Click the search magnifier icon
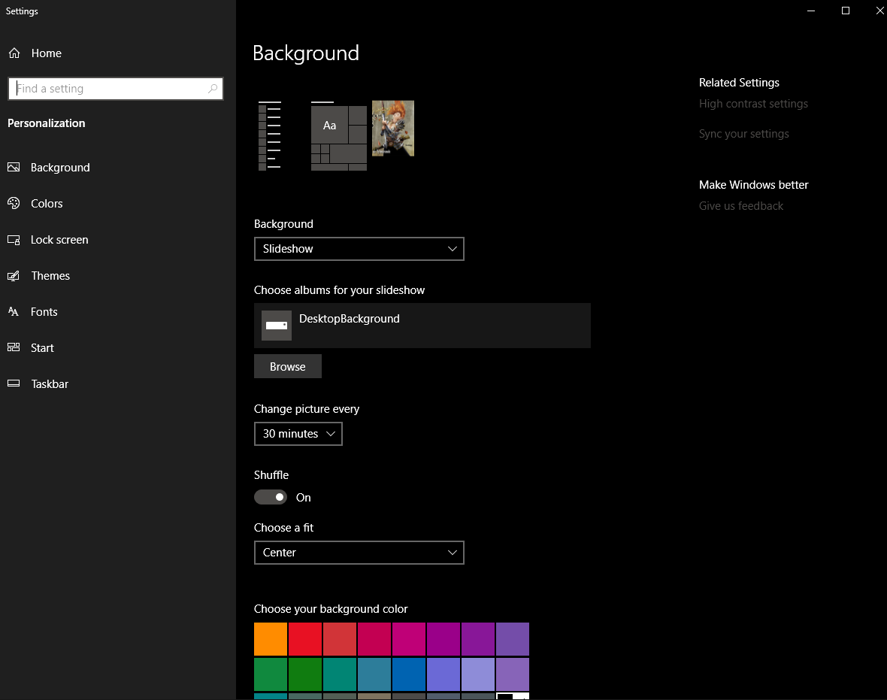Image resolution: width=887 pixels, height=700 pixels. tap(213, 88)
